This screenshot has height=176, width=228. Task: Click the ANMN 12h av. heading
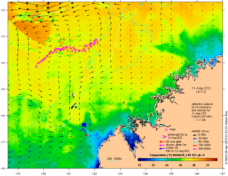[x=201, y=131]
